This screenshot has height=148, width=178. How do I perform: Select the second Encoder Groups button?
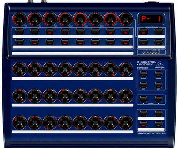point(159,32)
